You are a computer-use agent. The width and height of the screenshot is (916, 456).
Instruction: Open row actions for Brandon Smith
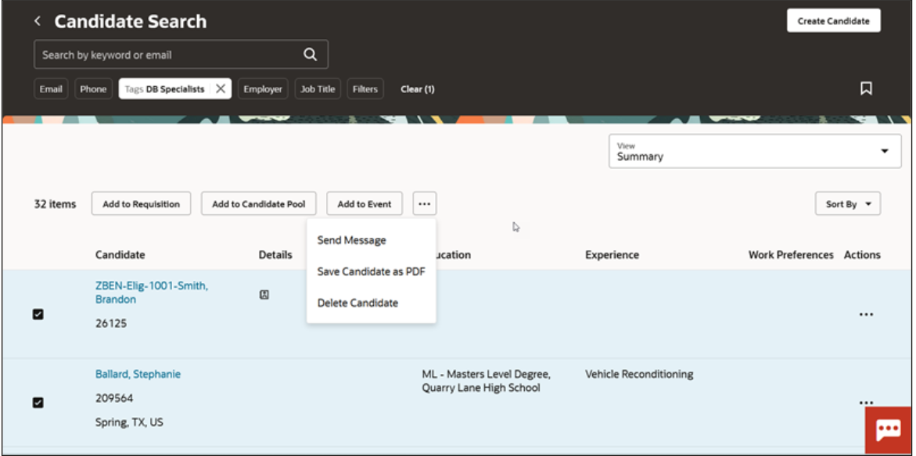click(x=867, y=314)
